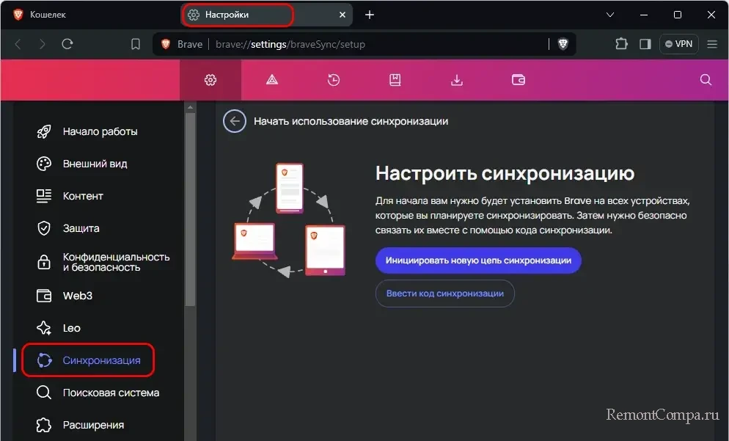
Task: Open the Rewards triangle icon in top toolbar
Action: point(272,80)
